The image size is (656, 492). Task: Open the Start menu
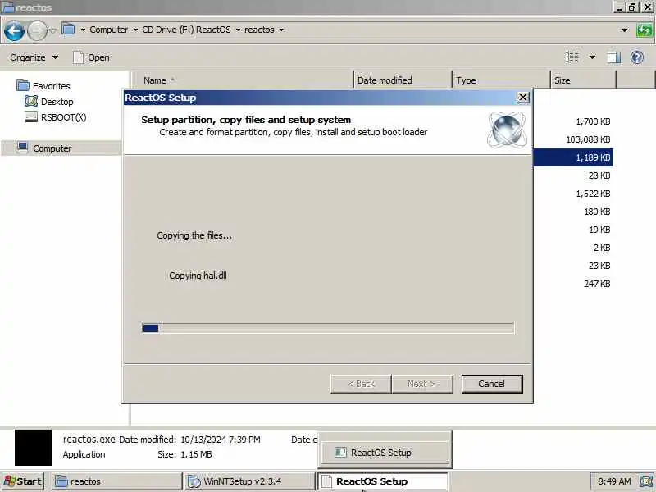[24, 481]
